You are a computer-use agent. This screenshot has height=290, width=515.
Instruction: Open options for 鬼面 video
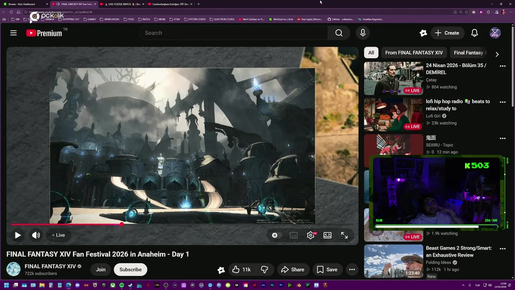pyautogui.click(x=503, y=138)
